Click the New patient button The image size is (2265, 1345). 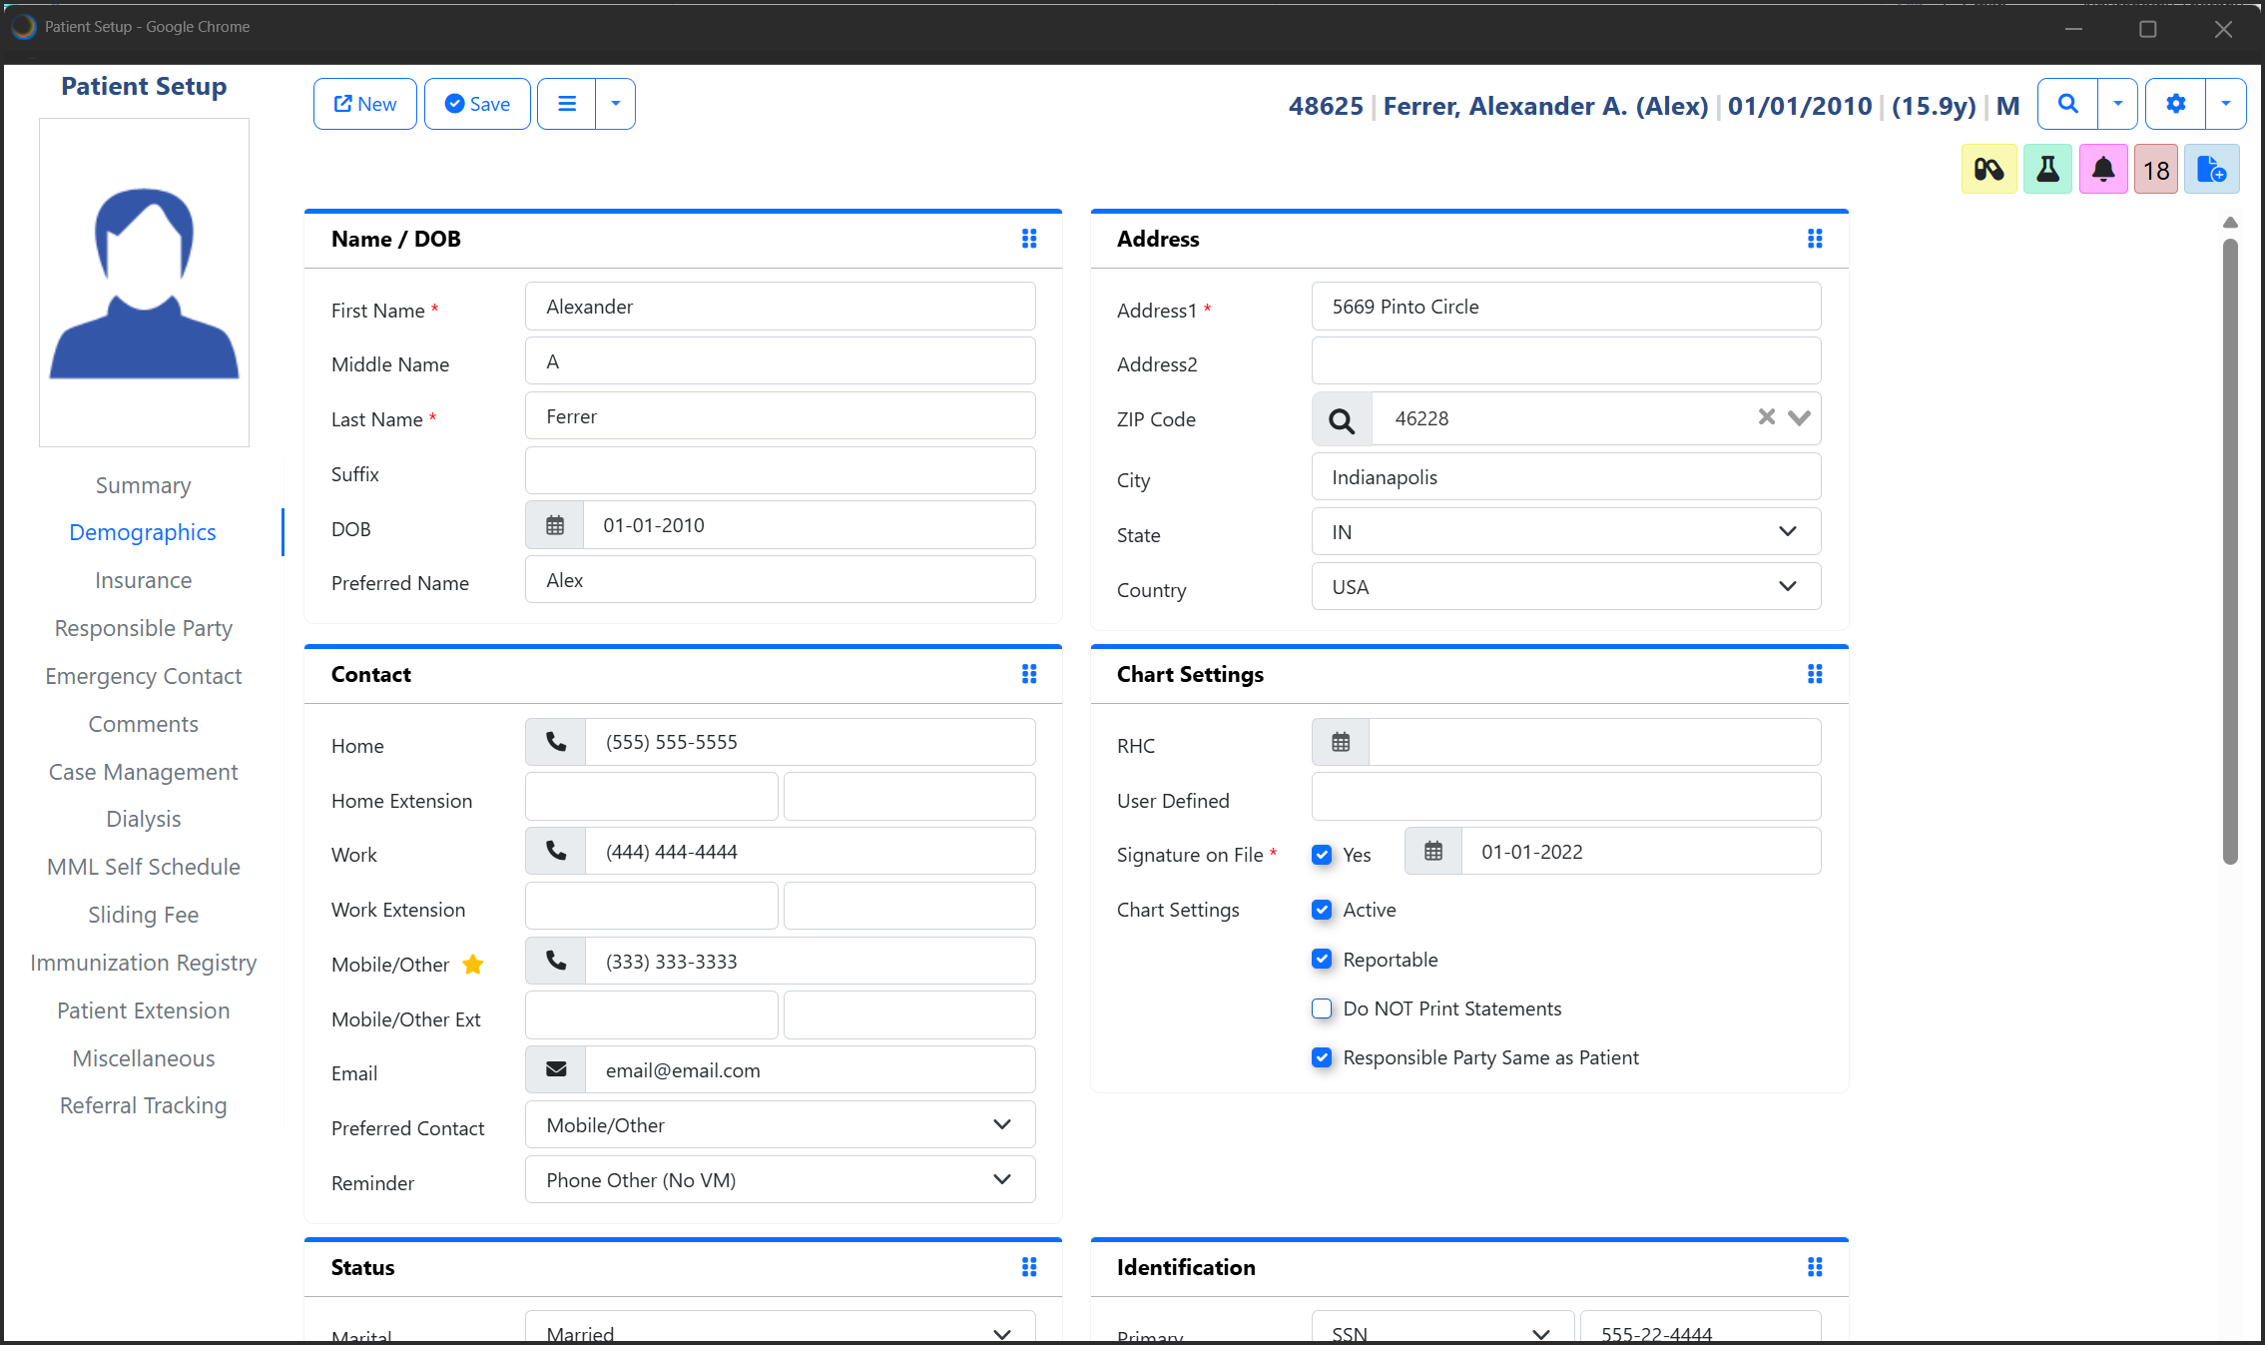[364, 104]
